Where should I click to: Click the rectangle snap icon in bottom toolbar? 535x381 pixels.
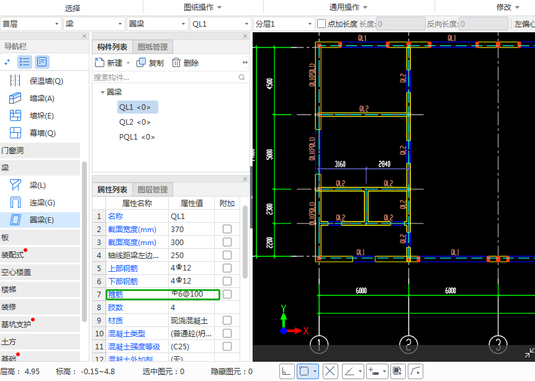303,371
